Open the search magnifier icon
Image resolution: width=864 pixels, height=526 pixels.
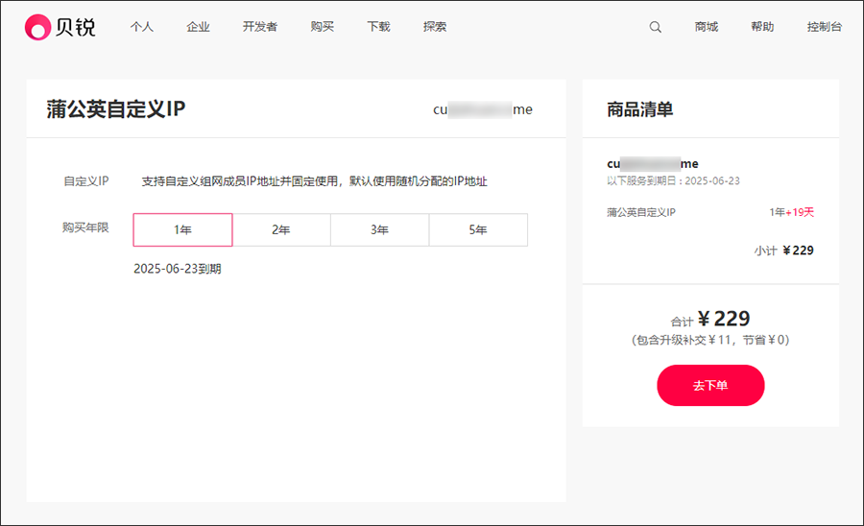click(655, 27)
